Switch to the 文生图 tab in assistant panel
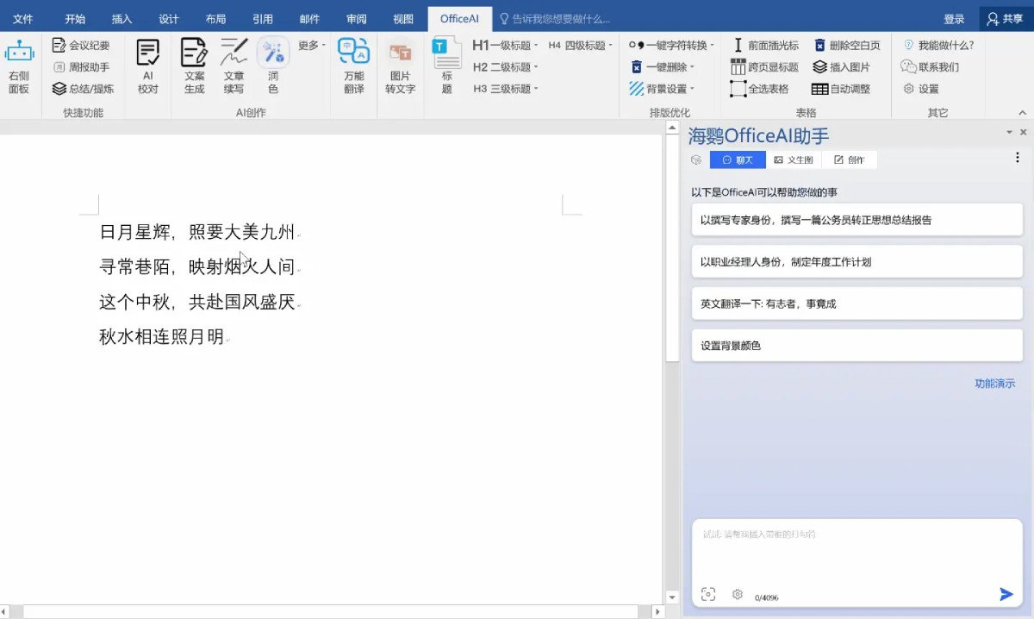The height and width of the screenshot is (619, 1034). point(793,159)
